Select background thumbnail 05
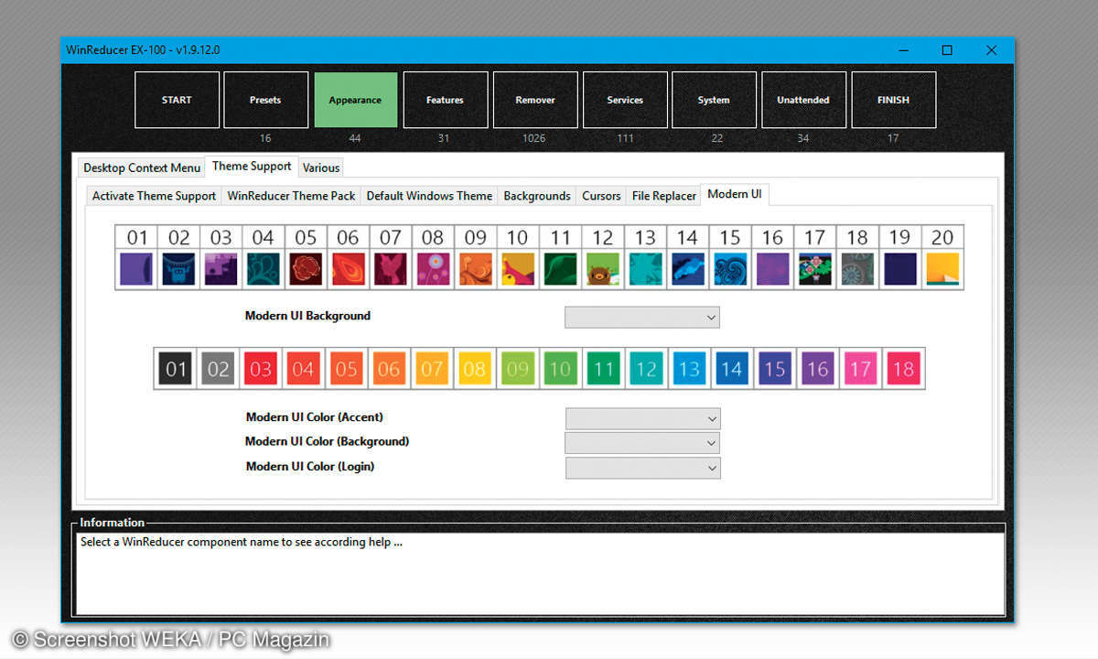 coord(306,269)
